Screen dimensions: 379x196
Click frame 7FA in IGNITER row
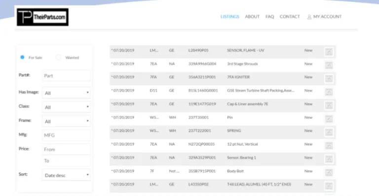(x=153, y=77)
